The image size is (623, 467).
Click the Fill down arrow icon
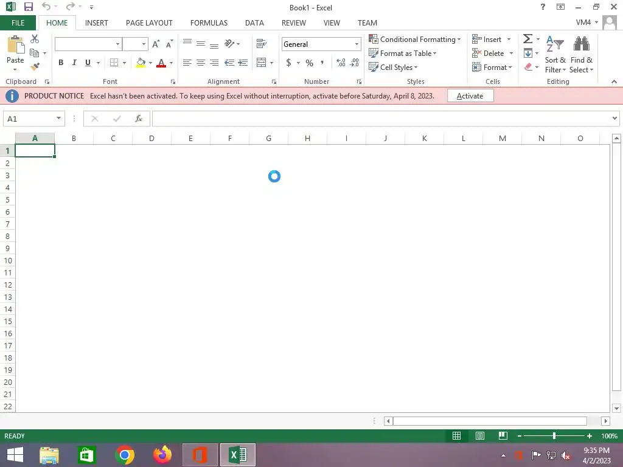click(527, 54)
